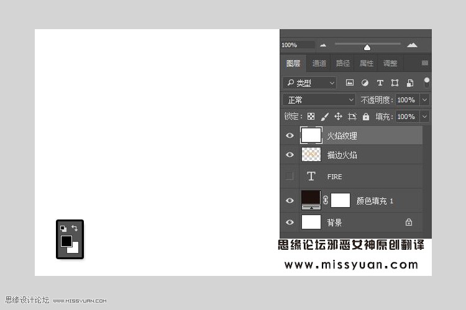466x310 pixels.
Task: Switch to the 图层 tab
Action: pyautogui.click(x=293, y=63)
